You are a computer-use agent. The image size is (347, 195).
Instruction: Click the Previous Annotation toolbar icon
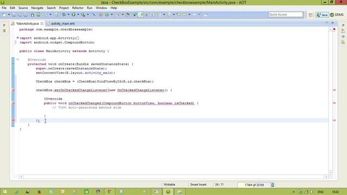[x=169, y=15]
